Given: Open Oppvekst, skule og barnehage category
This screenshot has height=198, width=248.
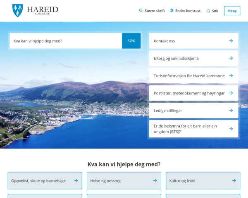Looking at the screenshot, I should (x=45, y=181).
